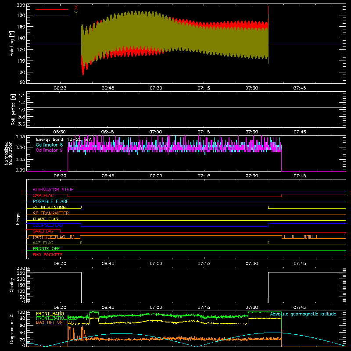Image resolution: width=351 pixels, height=351 pixels.
Task: Click the 120 value on Pointing axis
Action: pos(21,50)
